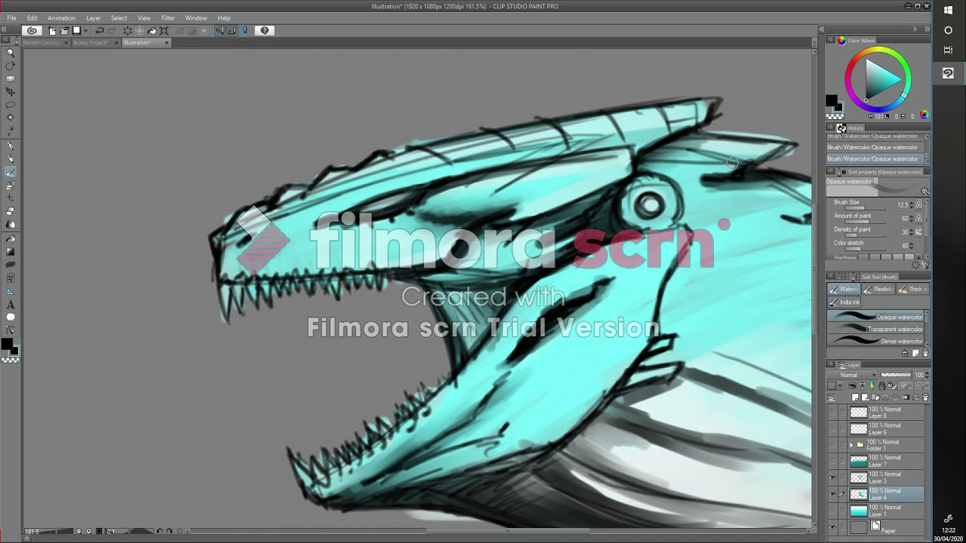Select Realistic watercolor group tab

(878, 289)
